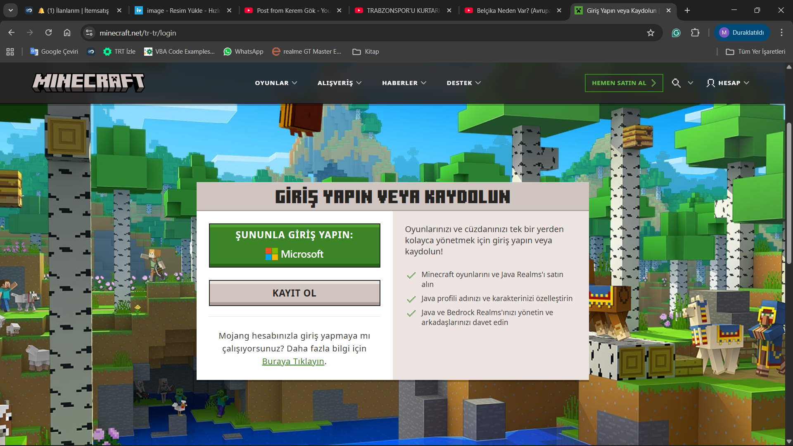The height and width of the screenshot is (446, 793).
Task: Bookmark this page with the star icon
Action: (651, 33)
